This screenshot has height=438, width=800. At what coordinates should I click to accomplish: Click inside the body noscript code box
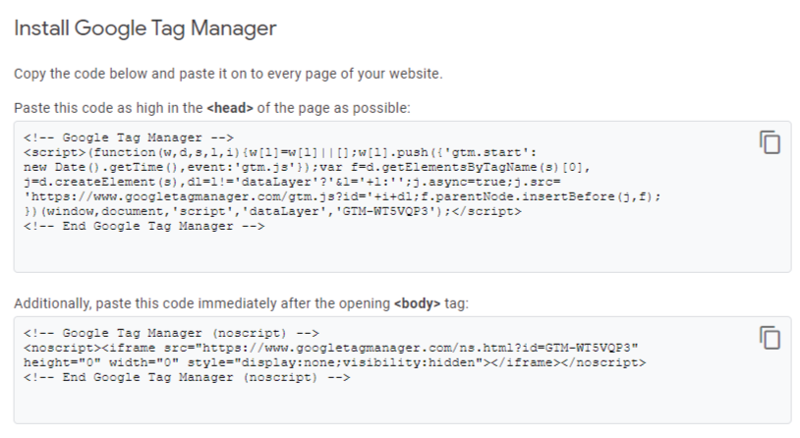coord(402,370)
